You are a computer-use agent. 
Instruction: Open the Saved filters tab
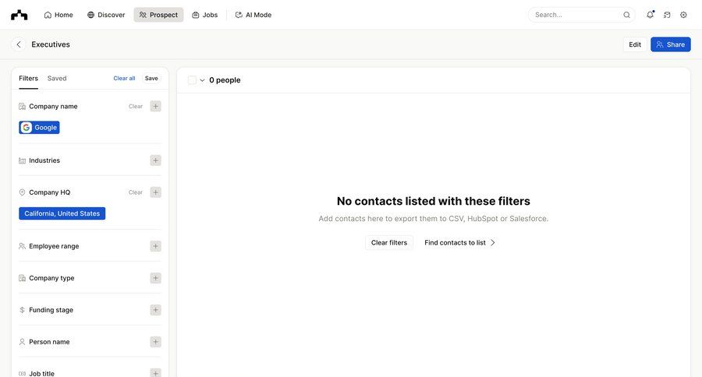coord(57,78)
